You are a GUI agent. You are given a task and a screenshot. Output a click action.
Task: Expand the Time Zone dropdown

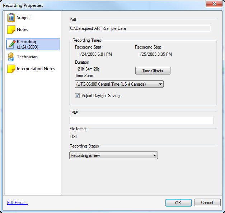119,84
